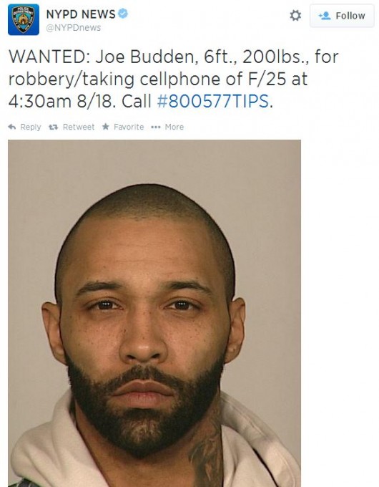379x487 pixels.
Task: Open the gear settings dropdown
Action: [295, 15]
